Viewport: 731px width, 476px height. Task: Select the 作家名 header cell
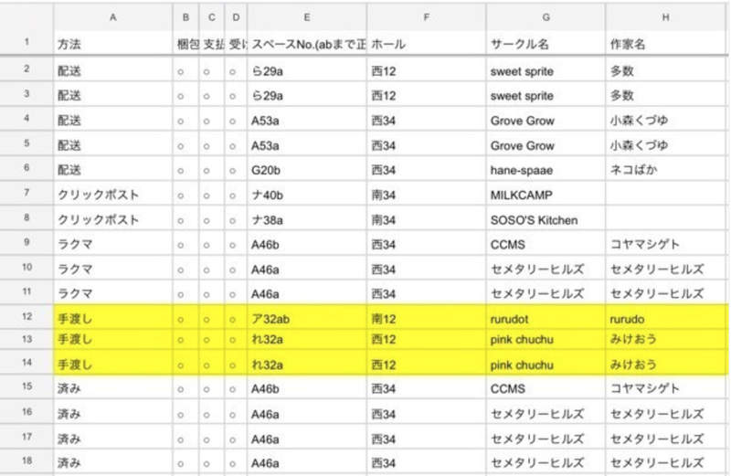tap(667, 43)
